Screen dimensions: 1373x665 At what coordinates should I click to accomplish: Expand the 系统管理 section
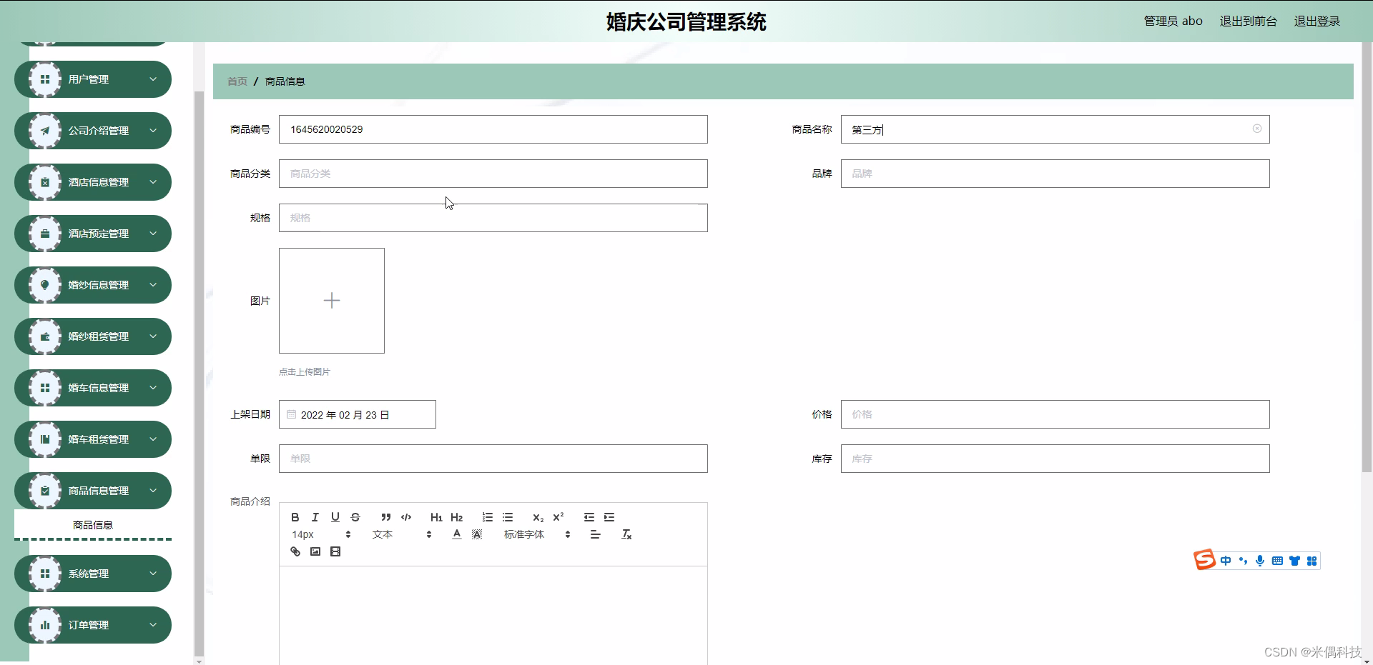[x=92, y=573]
